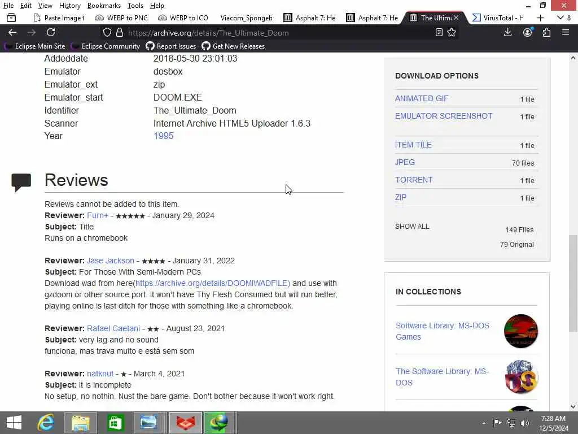Image resolution: width=578 pixels, height=434 pixels.
Task: Open the Edit menu
Action: [25, 6]
